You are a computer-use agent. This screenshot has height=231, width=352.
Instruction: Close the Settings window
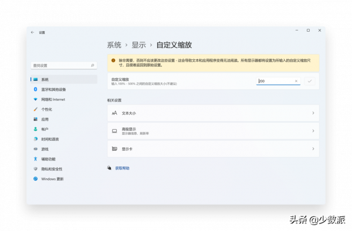320,30
